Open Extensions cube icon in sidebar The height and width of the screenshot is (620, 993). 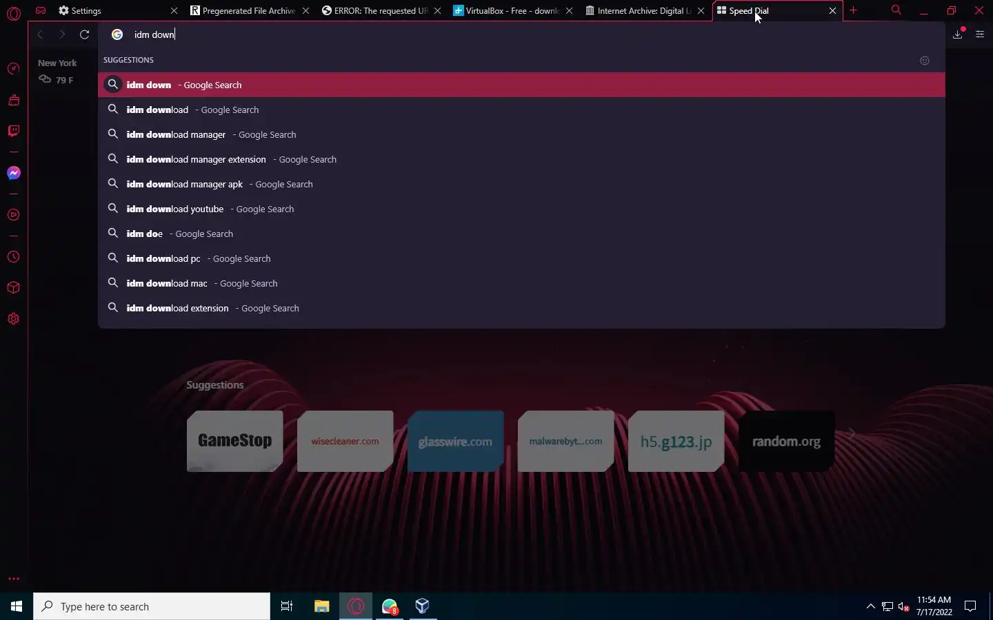coord(13,287)
